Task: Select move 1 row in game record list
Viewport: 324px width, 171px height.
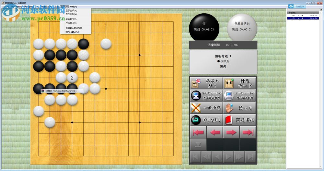Action: tap(303, 16)
